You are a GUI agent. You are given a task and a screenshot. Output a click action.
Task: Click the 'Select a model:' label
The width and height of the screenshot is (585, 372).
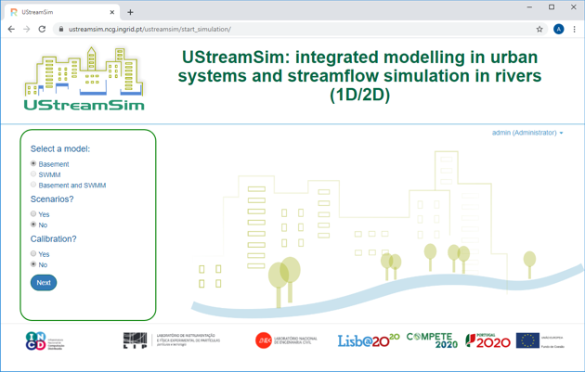60,148
